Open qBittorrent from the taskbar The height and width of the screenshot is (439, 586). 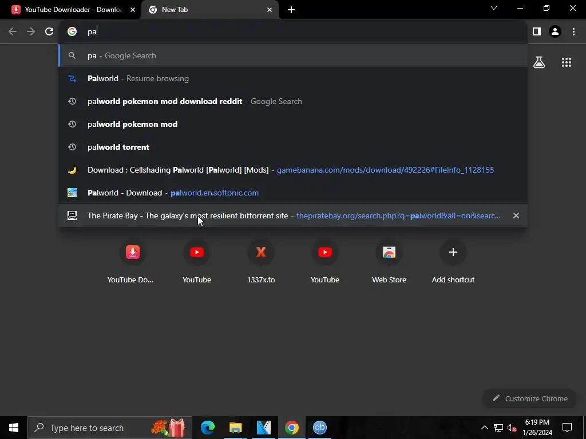click(319, 428)
